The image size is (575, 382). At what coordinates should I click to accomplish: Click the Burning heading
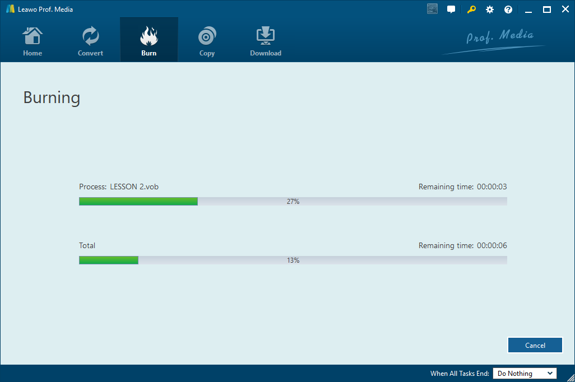[x=52, y=97]
